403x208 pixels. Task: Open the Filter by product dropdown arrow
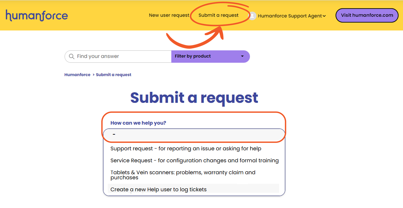[x=242, y=56]
